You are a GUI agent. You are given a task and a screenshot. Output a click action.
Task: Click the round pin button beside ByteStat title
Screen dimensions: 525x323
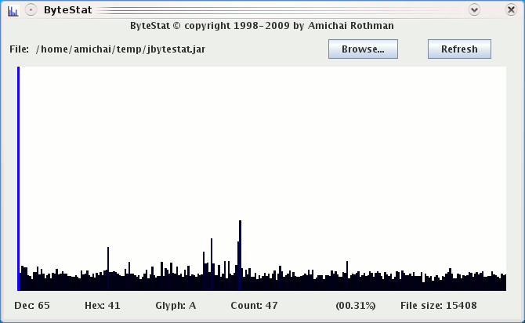[x=31, y=10]
